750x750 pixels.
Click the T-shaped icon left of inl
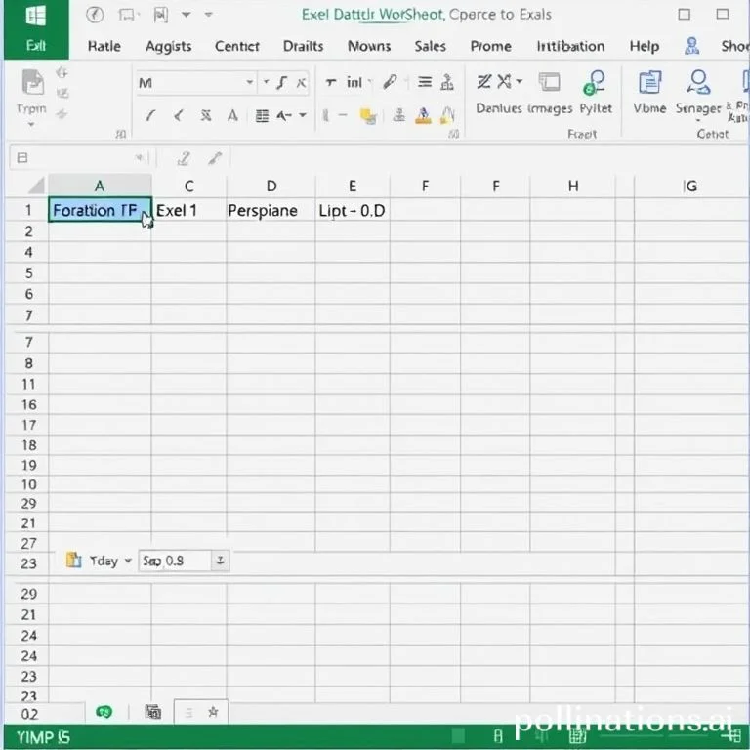(330, 82)
